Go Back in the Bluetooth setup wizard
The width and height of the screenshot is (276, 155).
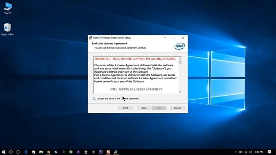[144, 108]
